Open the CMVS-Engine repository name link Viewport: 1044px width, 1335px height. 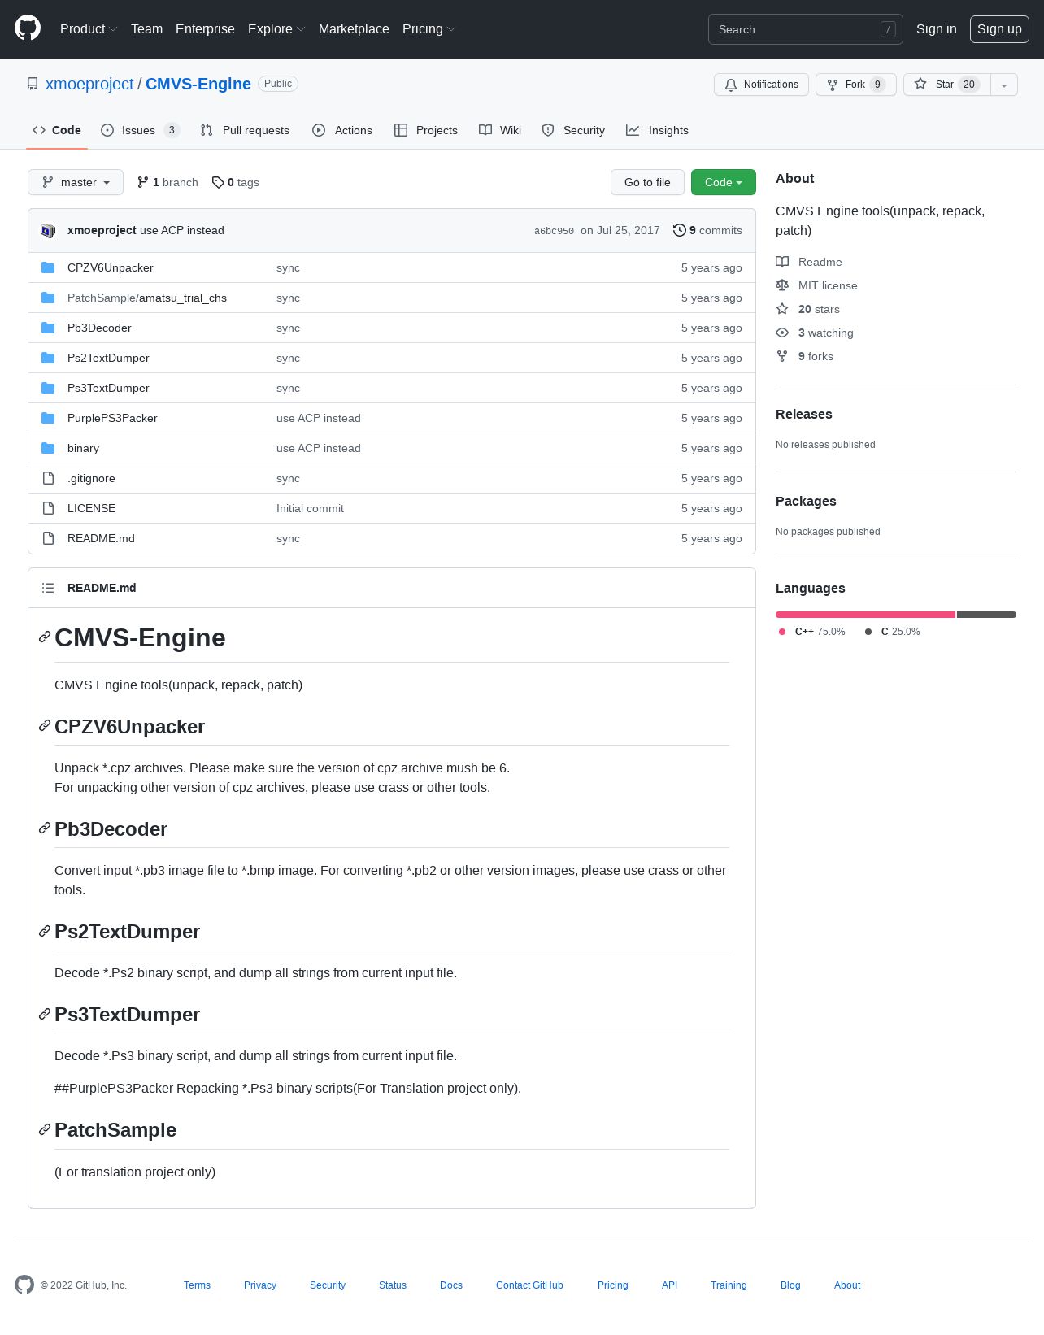[198, 84]
